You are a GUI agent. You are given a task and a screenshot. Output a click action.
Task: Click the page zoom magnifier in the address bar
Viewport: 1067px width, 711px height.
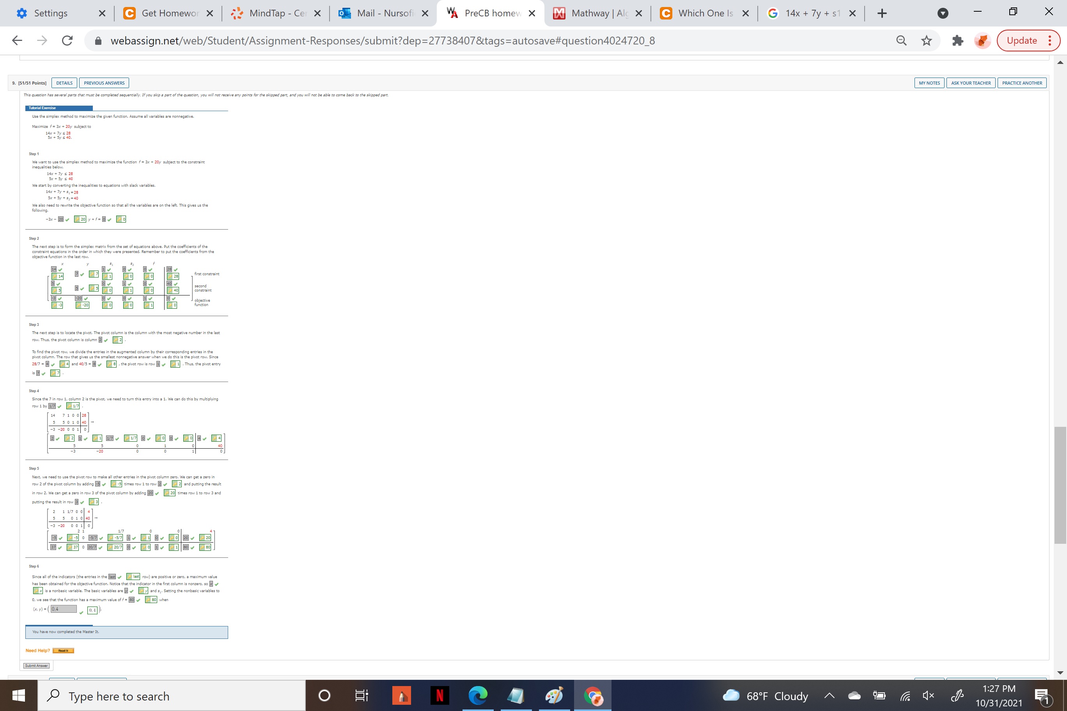click(901, 41)
